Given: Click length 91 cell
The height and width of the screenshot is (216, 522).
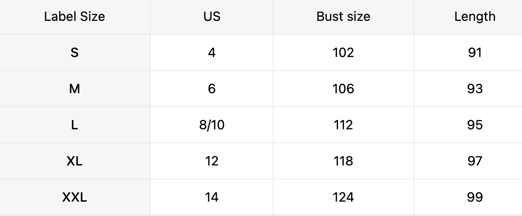Looking at the screenshot, I should [x=475, y=53].
